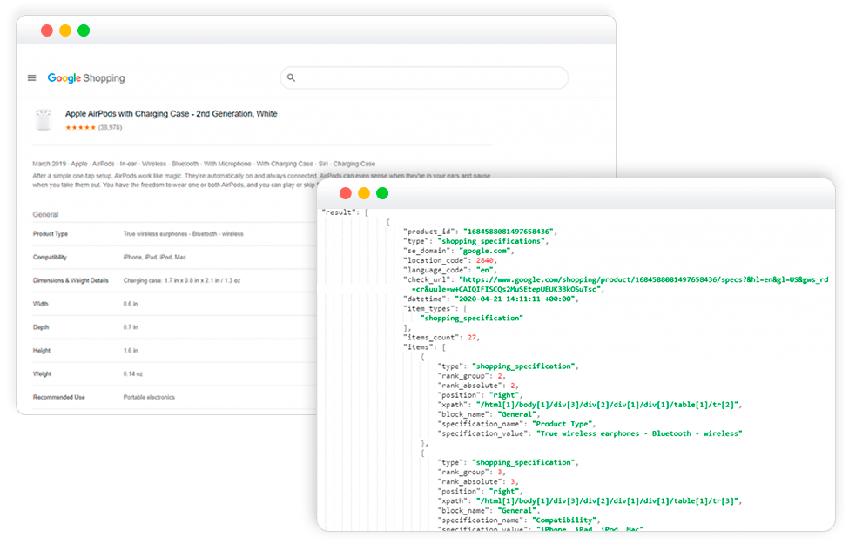The height and width of the screenshot is (544, 849).
Task: Click the "shopping_specifications" type value
Action: [x=491, y=241]
